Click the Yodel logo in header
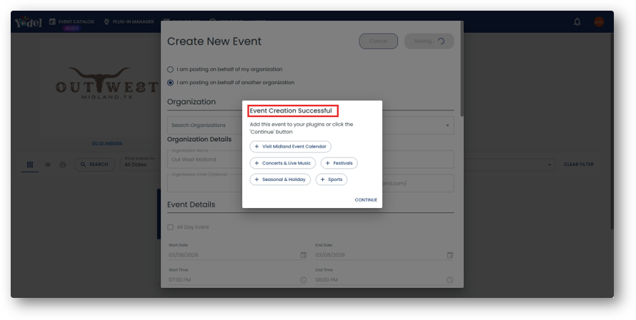 pyautogui.click(x=28, y=22)
